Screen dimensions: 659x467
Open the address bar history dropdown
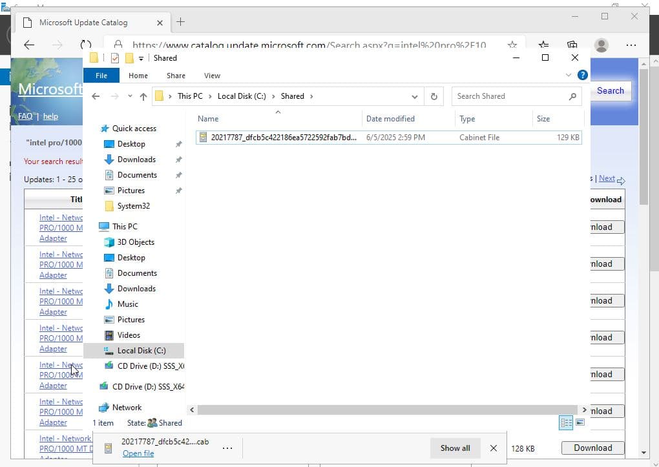click(x=414, y=96)
